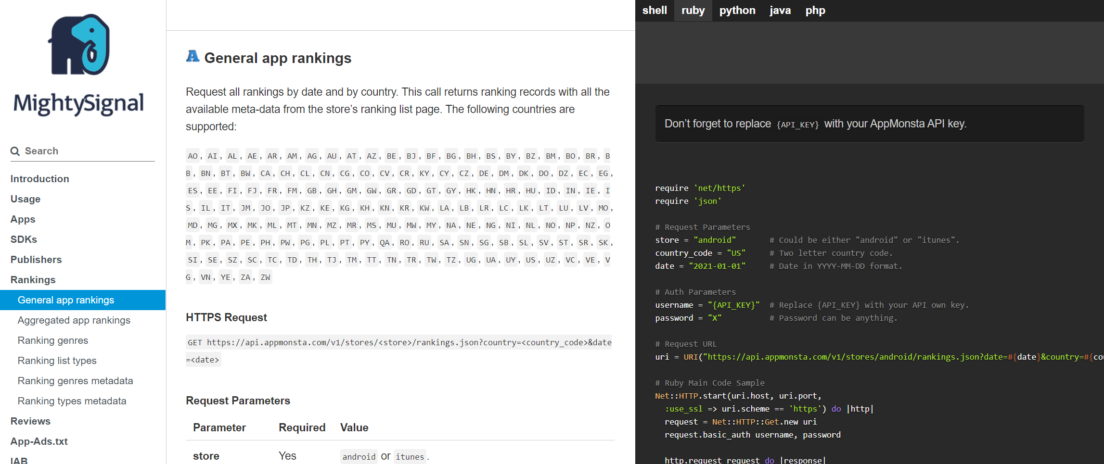Screen dimensions: 1104x464
Task: Click the HTTPS Request heading
Action: point(226,317)
